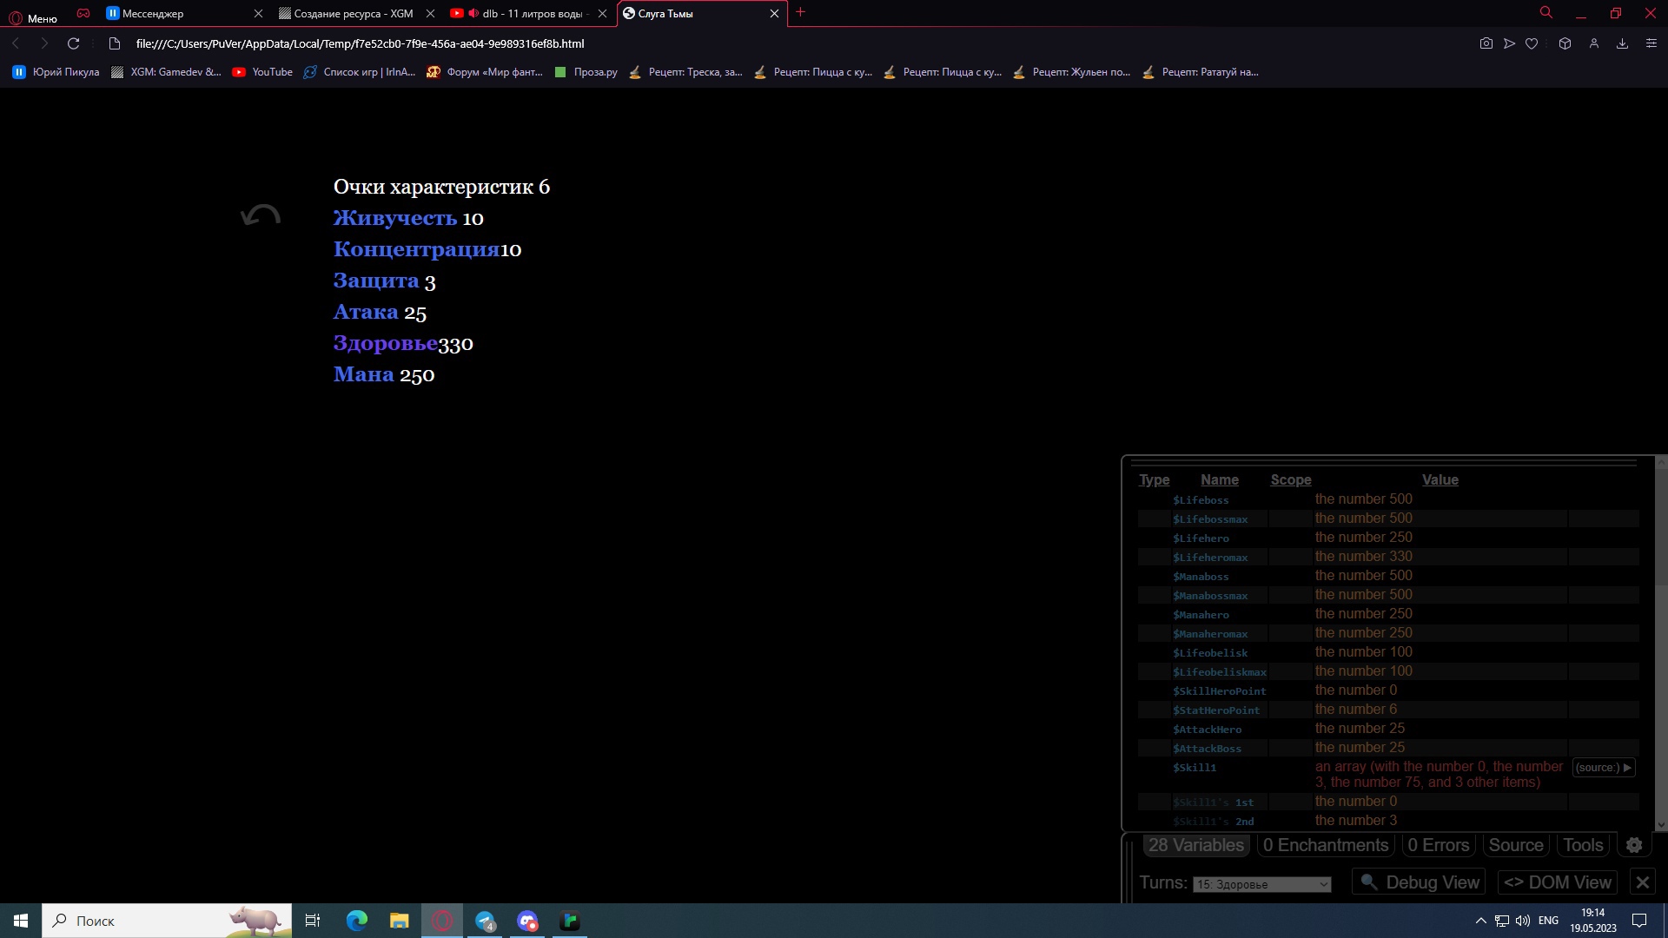Toggle the DOM View button
This screenshot has height=938, width=1668.
[x=1558, y=882]
